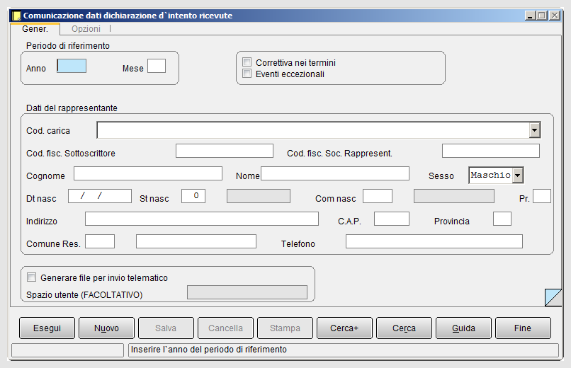Click the Com nasc code field
The image size is (571, 368).
pyautogui.click(x=378, y=196)
